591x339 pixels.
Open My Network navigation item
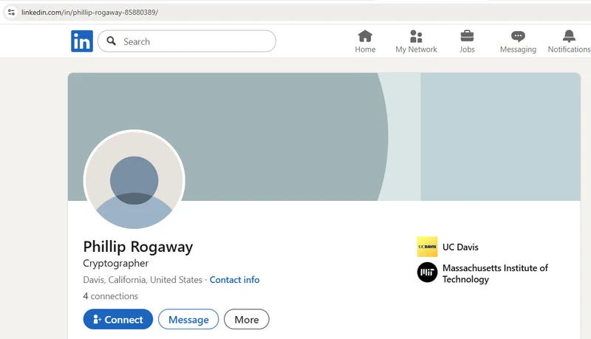[x=416, y=41]
